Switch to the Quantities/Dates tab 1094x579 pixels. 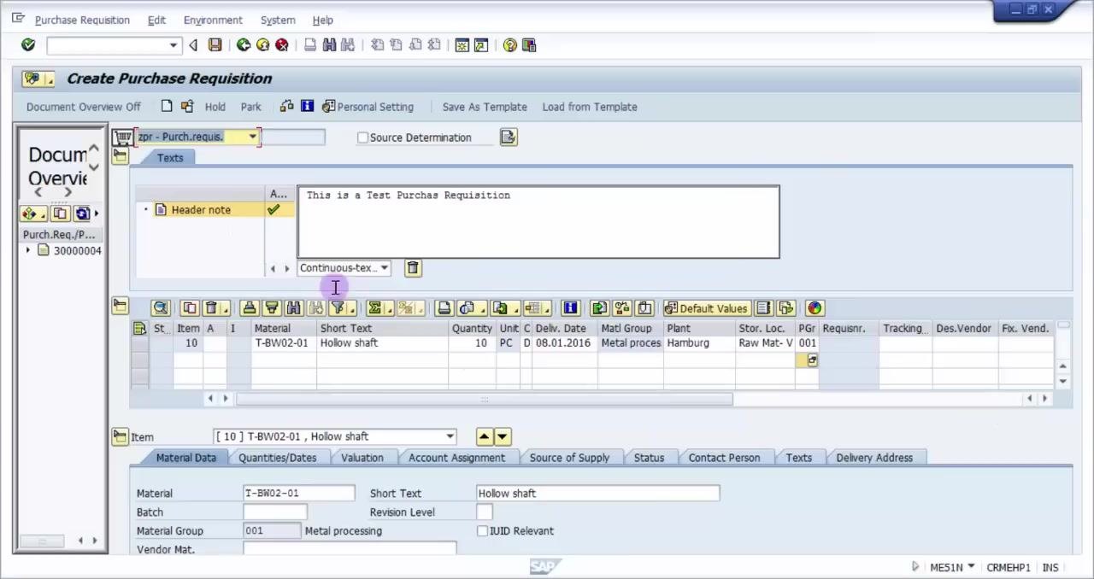[x=277, y=458]
